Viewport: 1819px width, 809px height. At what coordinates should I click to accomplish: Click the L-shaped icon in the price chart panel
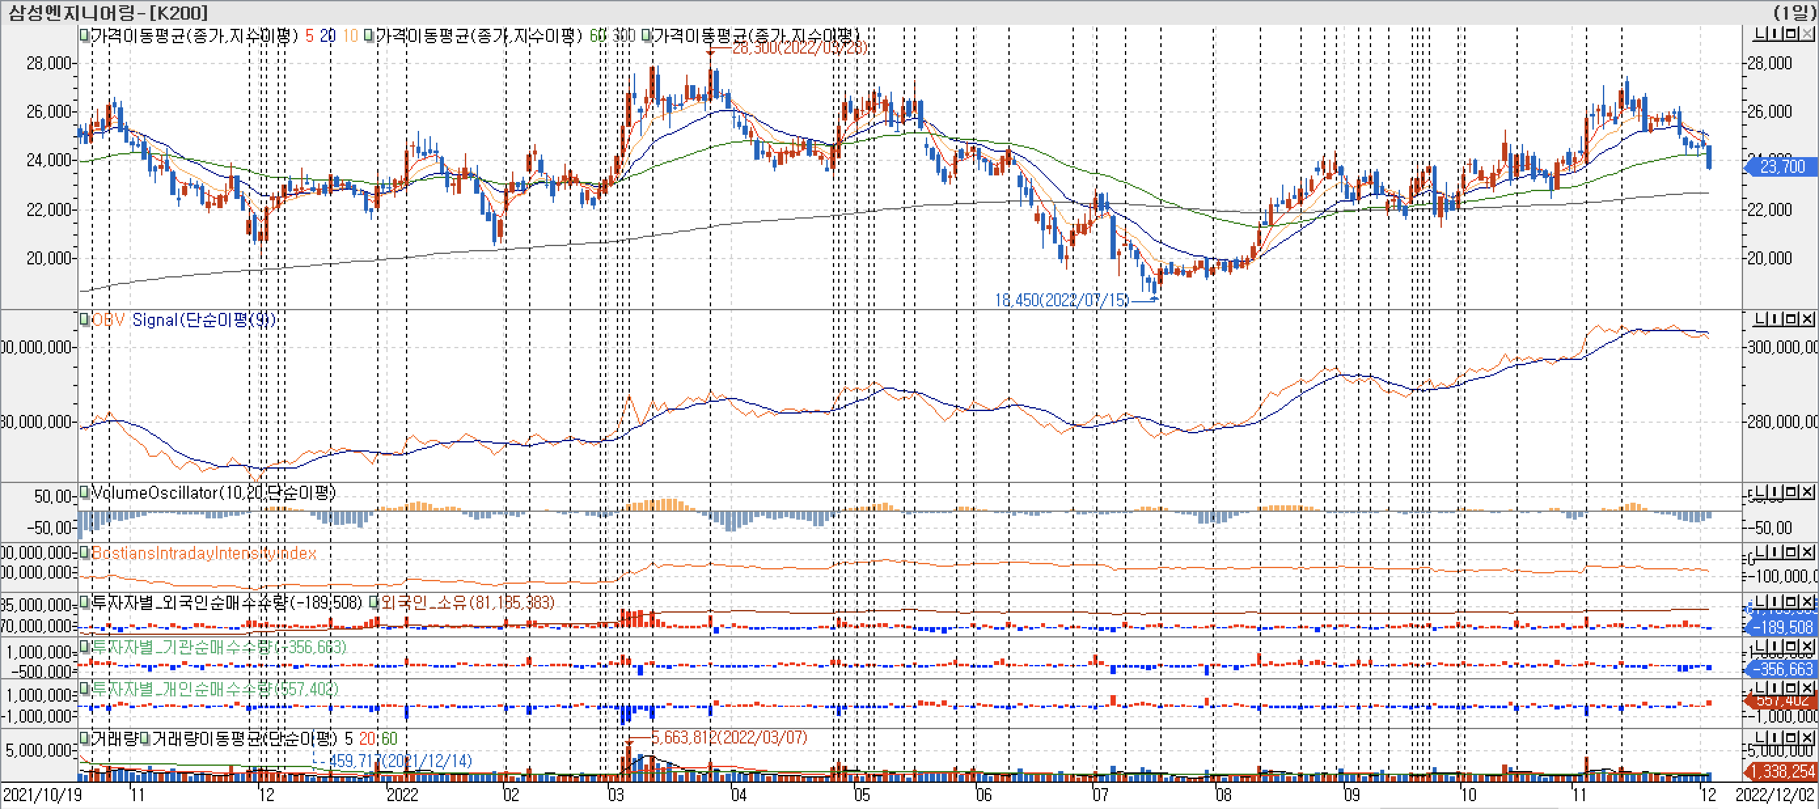[x=1760, y=33]
